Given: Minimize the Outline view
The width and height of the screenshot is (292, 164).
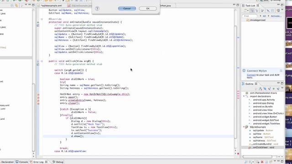Looking at the screenshot, I should 278,83.
